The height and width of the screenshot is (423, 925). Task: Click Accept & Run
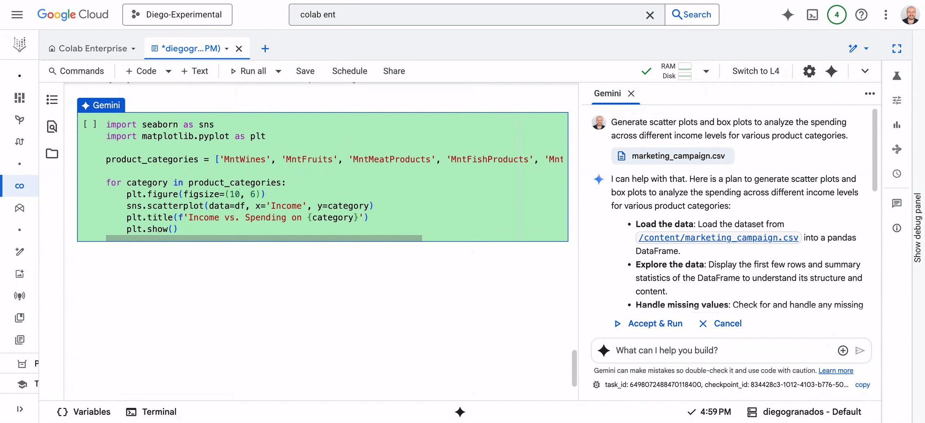[x=648, y=324]
